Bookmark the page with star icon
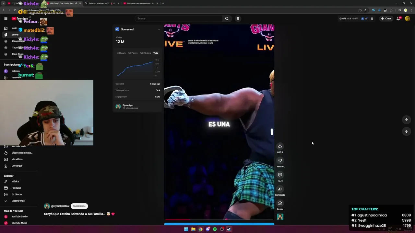 [x=365, y=10]
